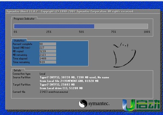Click the Progress Indicator panel title

[24, 19]
